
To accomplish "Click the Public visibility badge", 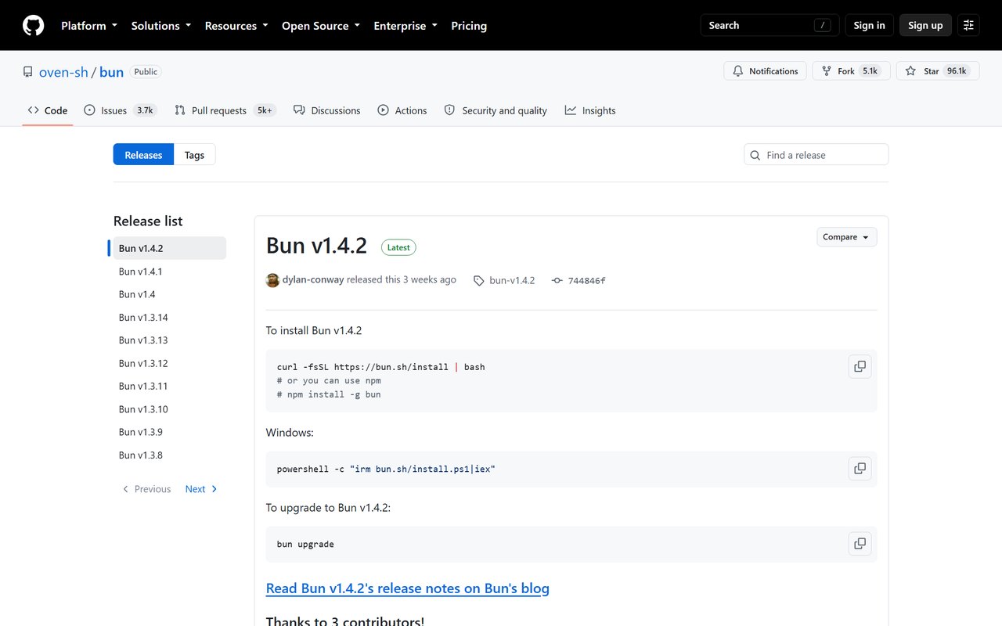I will point(146,72).
